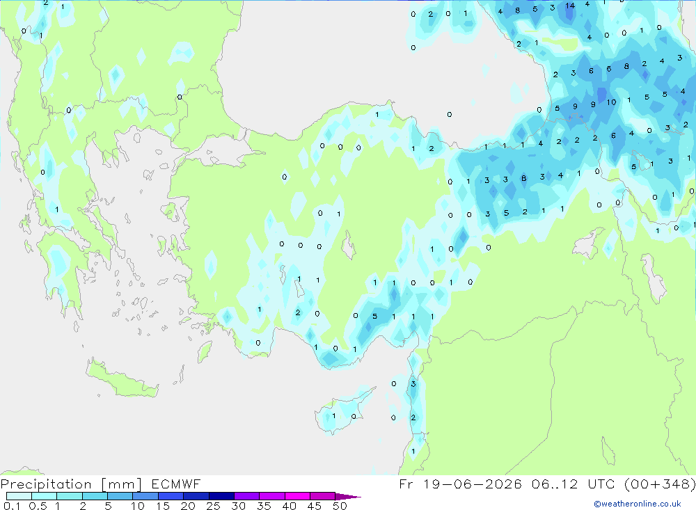The width and height of the screenshot is (696, 510).
Task: Click the "[mm]" unit label
Action: [x=122, y=484]
